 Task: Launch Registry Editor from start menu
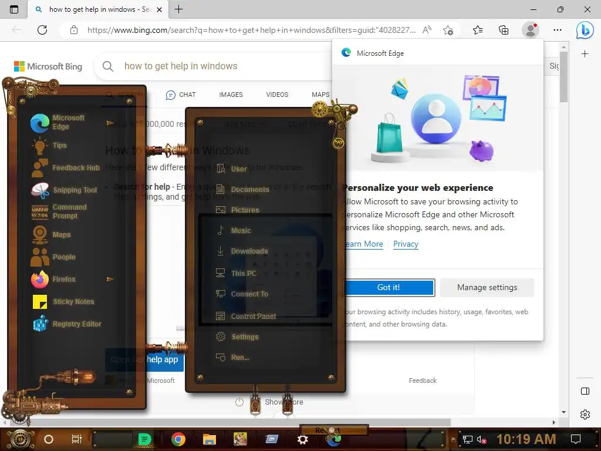[67, 324]
